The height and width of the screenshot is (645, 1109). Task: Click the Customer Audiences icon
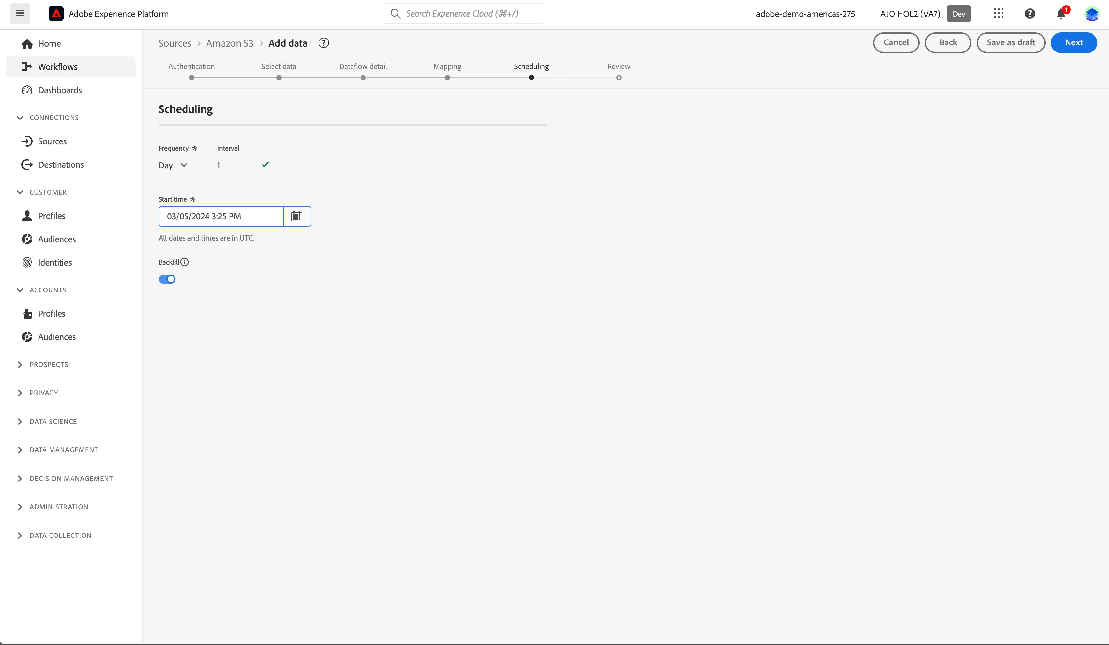coord(27,239)
